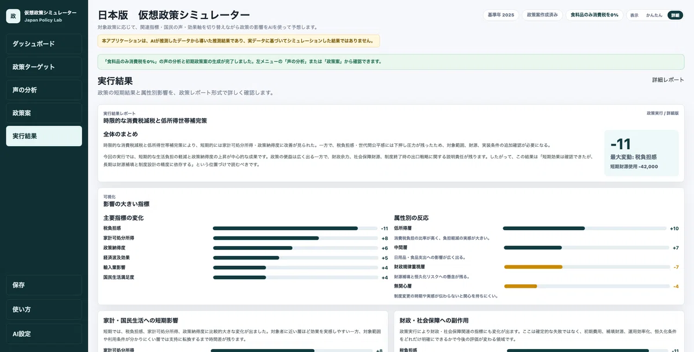Click the 属性別の反応 subheading
The image size is (694, 352).
point(411,218)
